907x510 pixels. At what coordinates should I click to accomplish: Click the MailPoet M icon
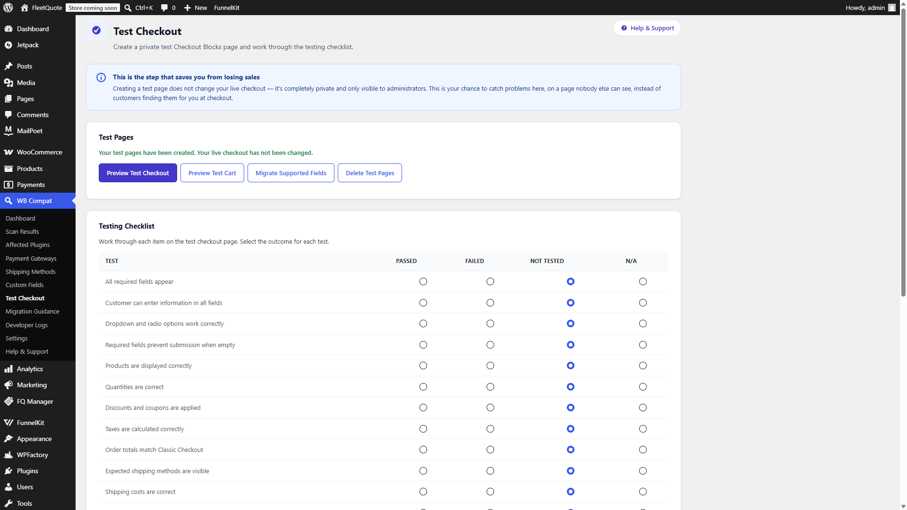point(9,131)
